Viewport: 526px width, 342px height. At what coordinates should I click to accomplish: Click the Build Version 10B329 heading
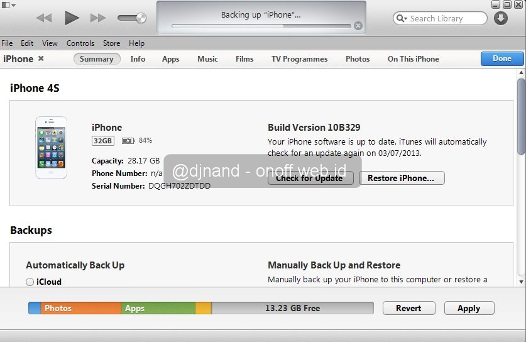coord(314,128)
